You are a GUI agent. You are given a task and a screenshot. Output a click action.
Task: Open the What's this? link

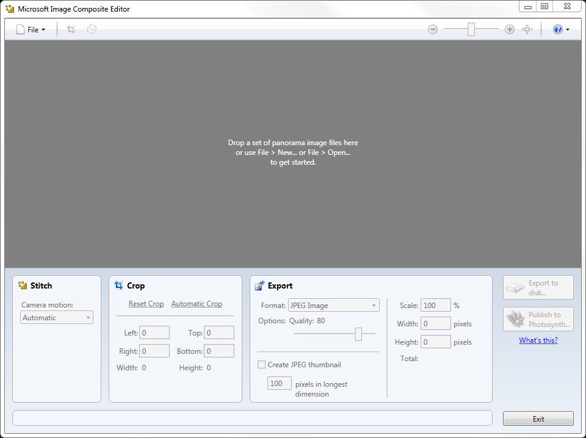tap(538, 340)
